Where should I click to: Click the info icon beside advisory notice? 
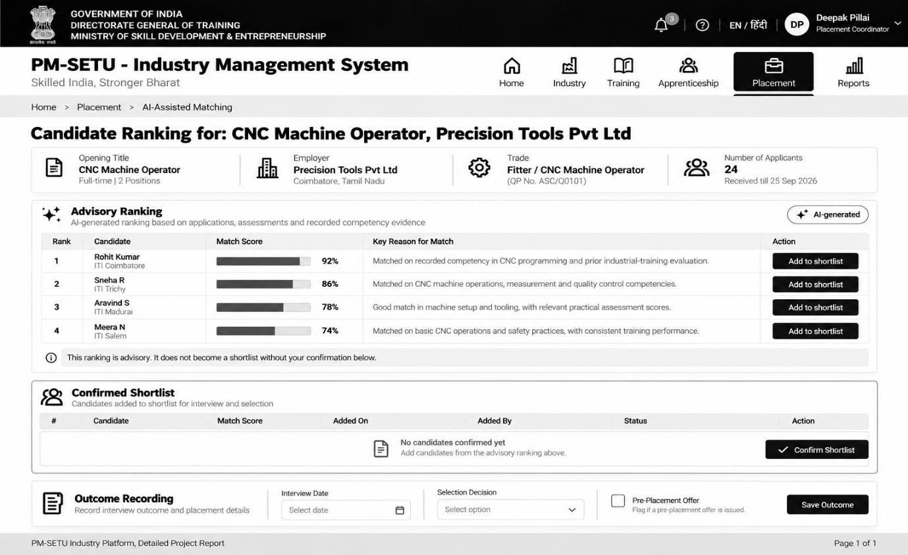pos(51,358)
